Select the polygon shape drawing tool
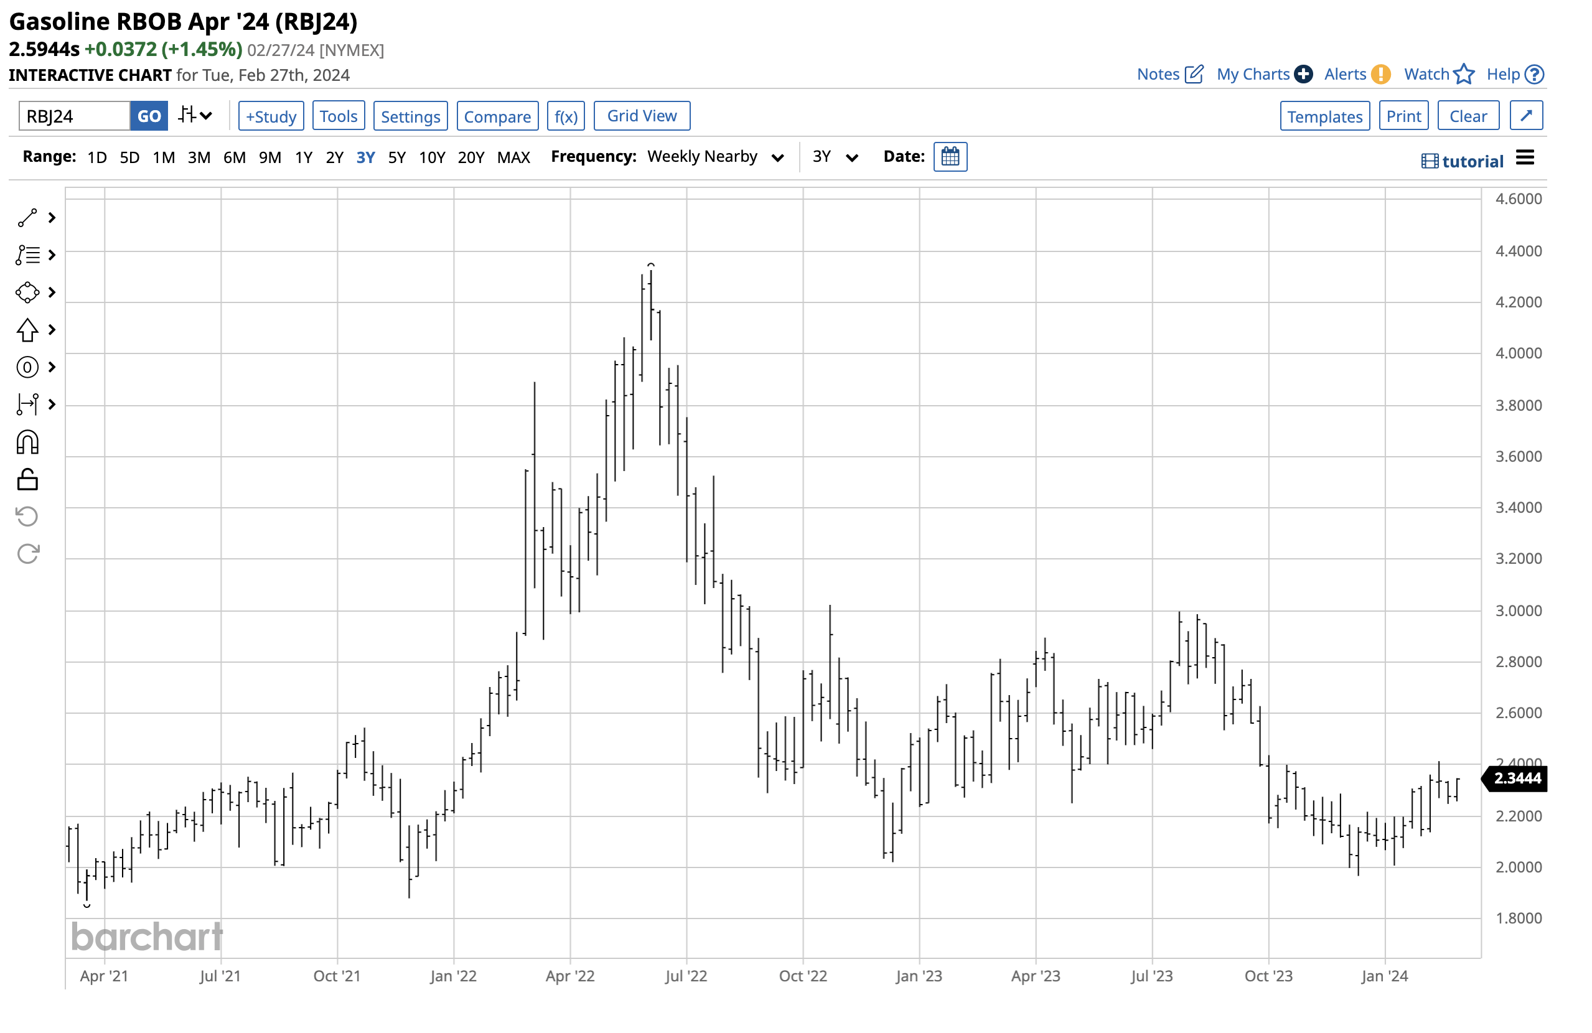Screen dimensions: 1592x1033 [27, 292]
